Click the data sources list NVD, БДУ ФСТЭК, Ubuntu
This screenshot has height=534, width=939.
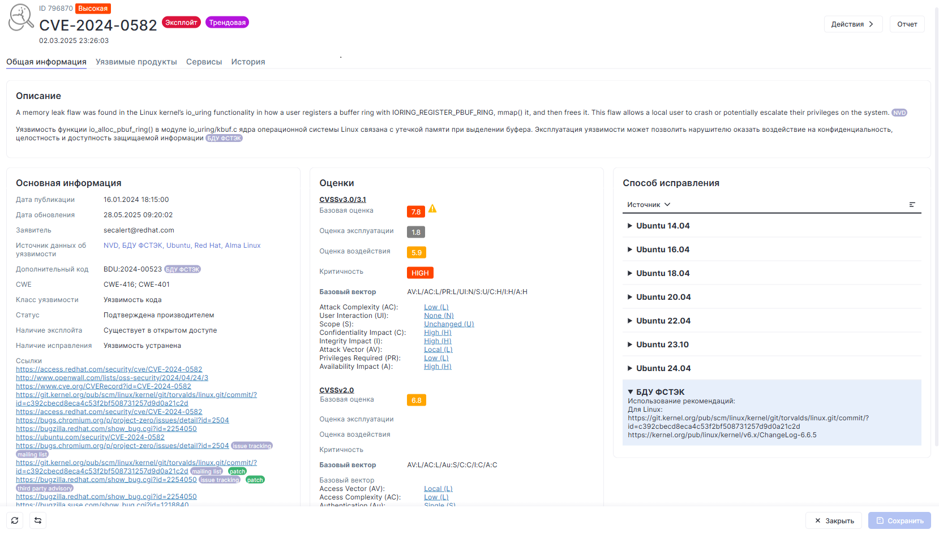(x=182, y=246)
